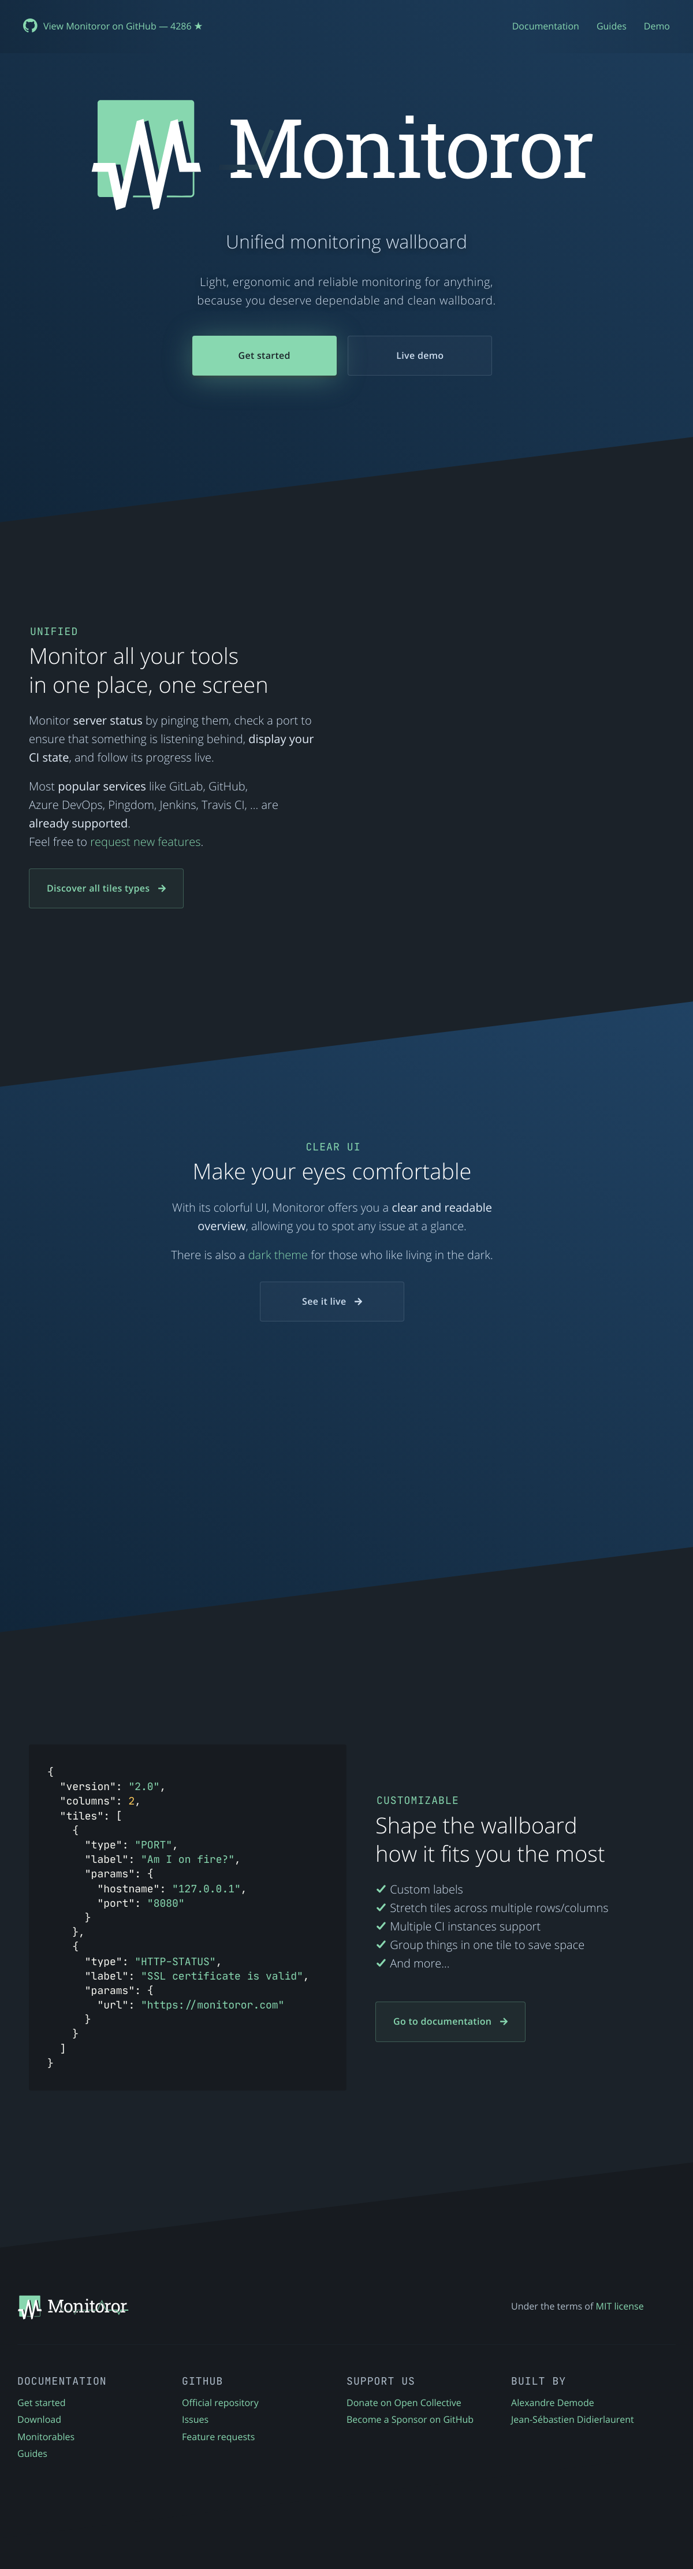Go to the Issues footer link
Viewport: 693px width, 2569px height.
click(195, 2419)
